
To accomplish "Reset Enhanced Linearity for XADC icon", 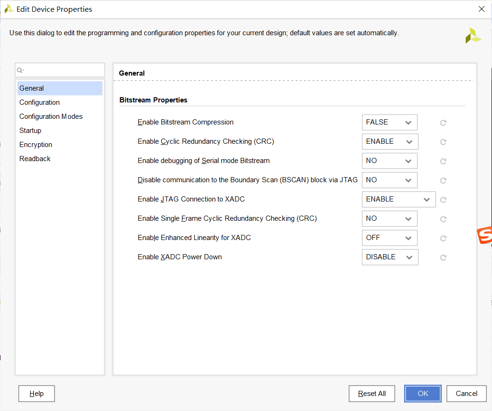I will click(x=443, y=239).
